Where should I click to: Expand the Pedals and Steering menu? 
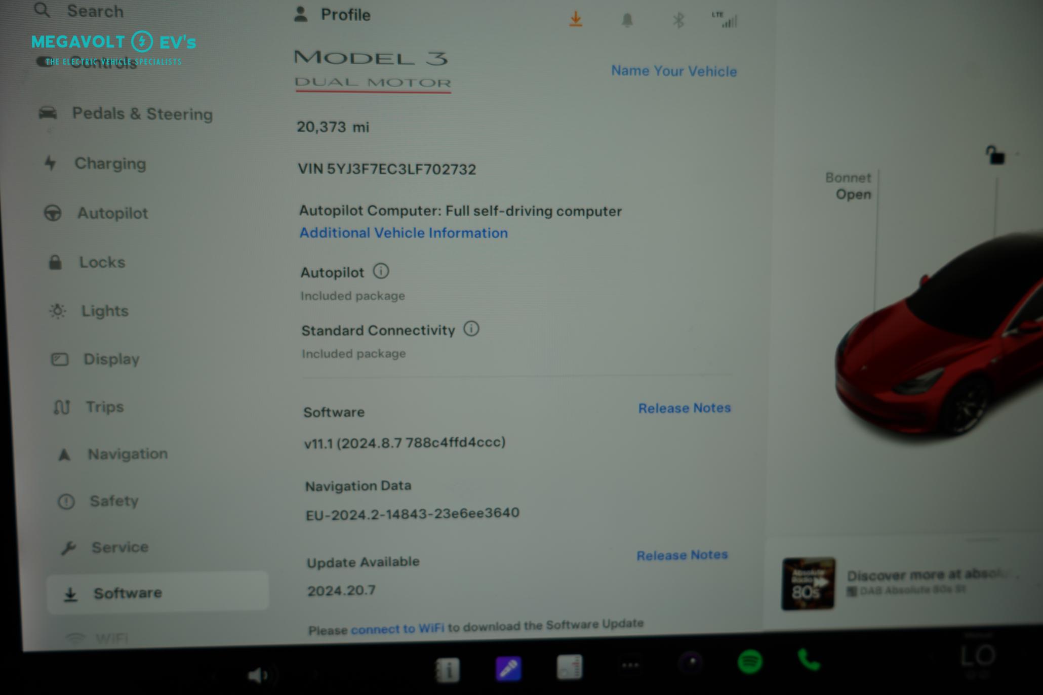click(143, 113)
